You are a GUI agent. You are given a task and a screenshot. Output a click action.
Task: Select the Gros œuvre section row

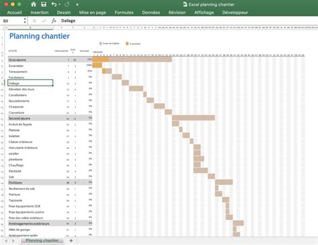tap(50, 60)
